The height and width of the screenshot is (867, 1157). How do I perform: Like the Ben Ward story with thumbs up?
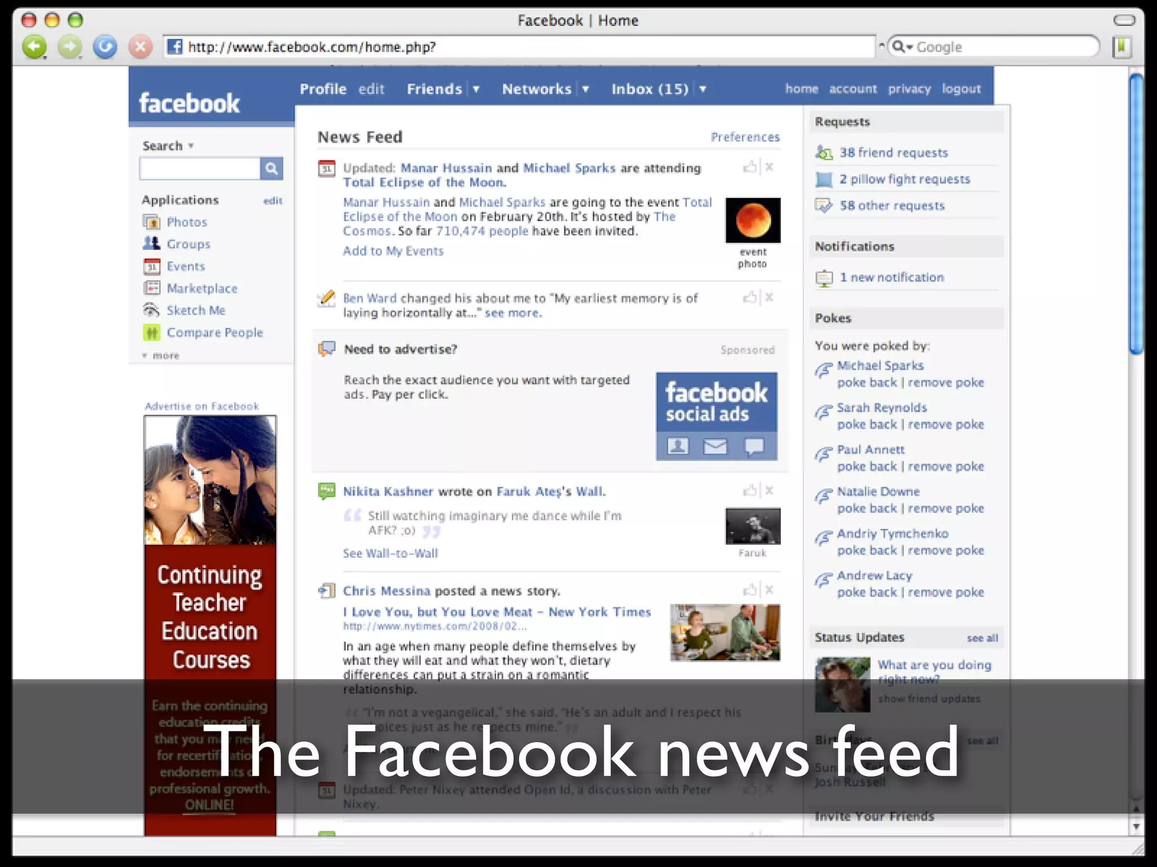point(750,297)
